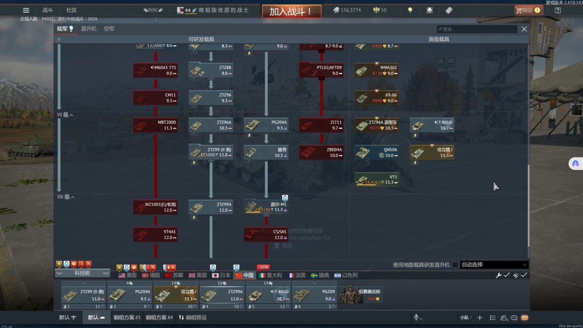Click the lightbulb hint icon in top bar

click(x=410, y=10)
